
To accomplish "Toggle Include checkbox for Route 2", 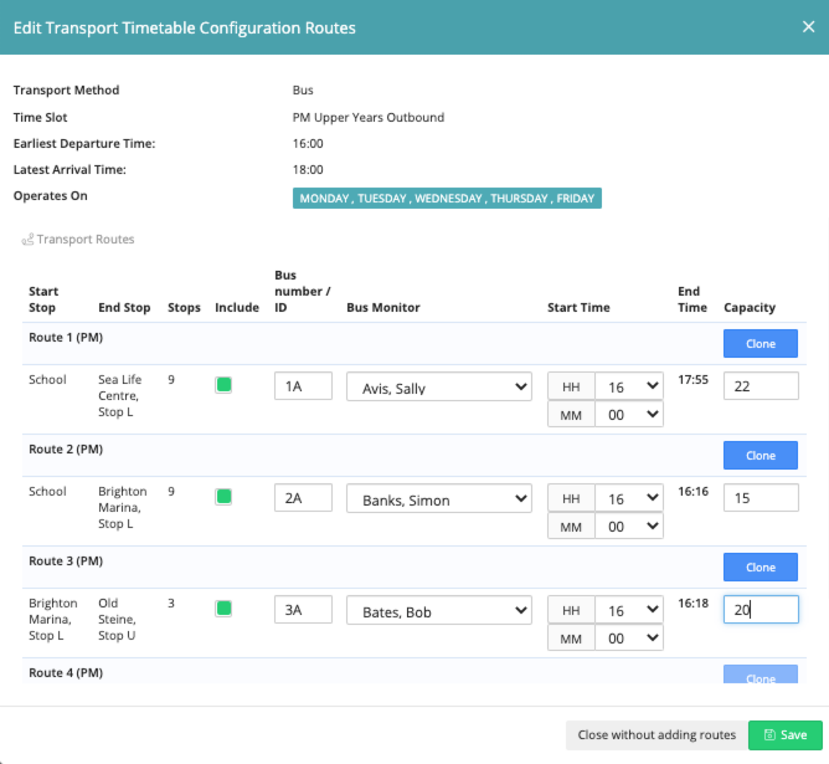I will tap(223, 497).
